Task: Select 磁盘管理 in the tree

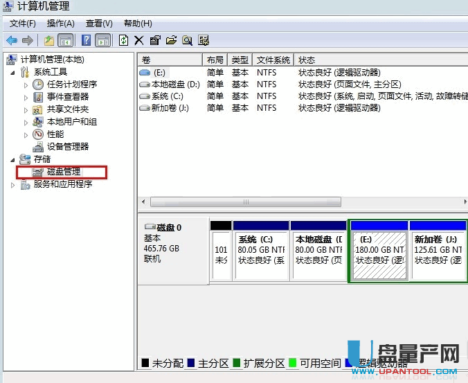Action: (63, 172)
